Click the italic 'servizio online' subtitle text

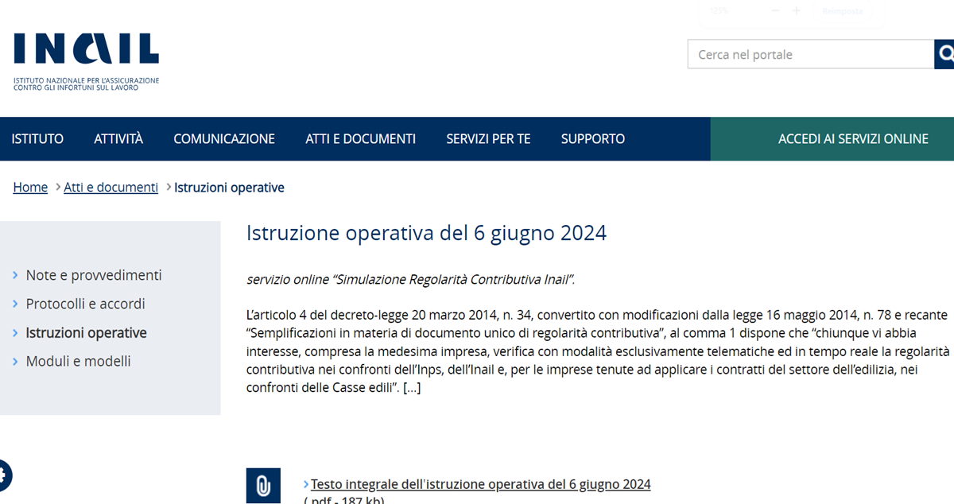tap(411, 279)
